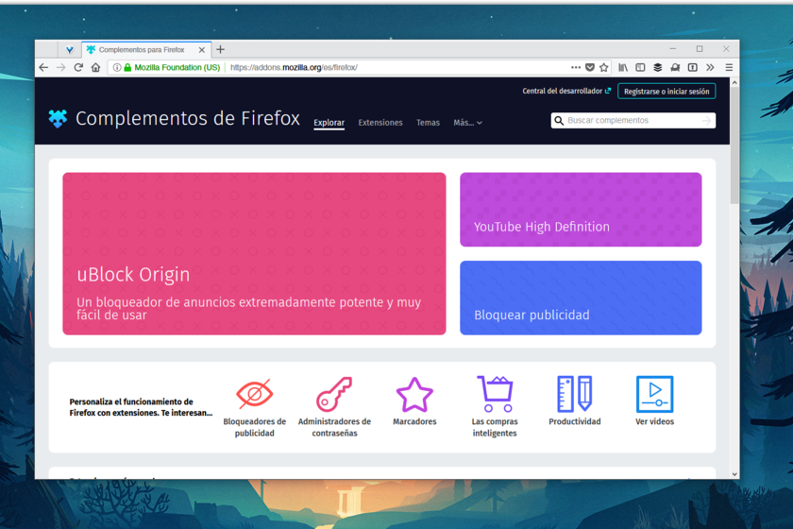Image resolution: width=793 pixels, height=529 pixels.
Task: Expand the toolbar overflow chevrons
Action: pos(710,67)
